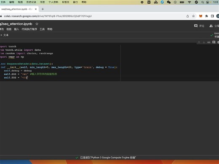Open the 代码执行程序 (Runtime) menu

(29, 29)
